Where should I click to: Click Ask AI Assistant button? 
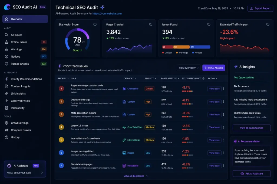pyautogui.click(x=252, y=173)
